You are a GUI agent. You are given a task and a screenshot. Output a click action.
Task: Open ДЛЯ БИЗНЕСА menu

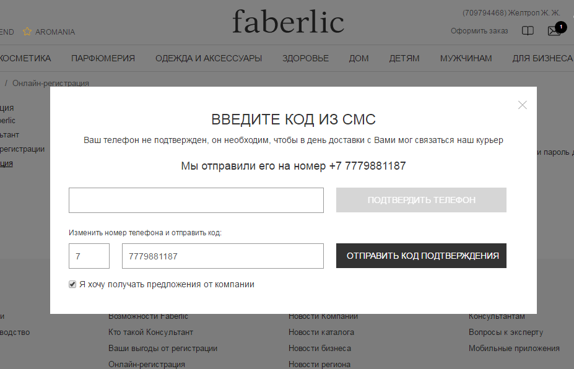coord(542,58)
